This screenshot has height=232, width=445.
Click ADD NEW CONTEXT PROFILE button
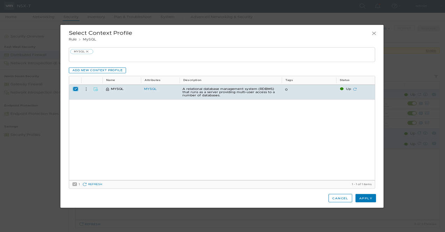coord(97,70)
